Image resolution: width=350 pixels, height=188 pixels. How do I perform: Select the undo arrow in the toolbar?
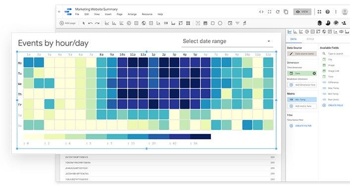pos(91,23)
